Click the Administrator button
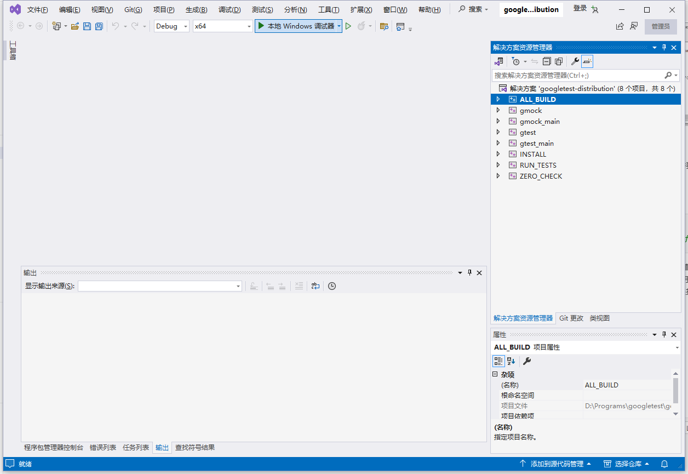 tap(661, 26)
